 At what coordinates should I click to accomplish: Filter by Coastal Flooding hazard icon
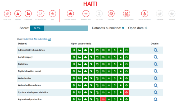point(127,14)
